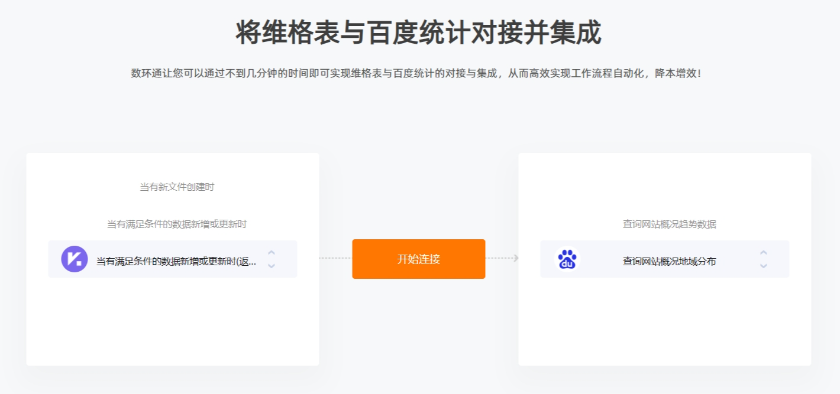840x394 pixels.
Task: Click the purple Vika (维格表) logo icon
Action: [x=75, y=259]
